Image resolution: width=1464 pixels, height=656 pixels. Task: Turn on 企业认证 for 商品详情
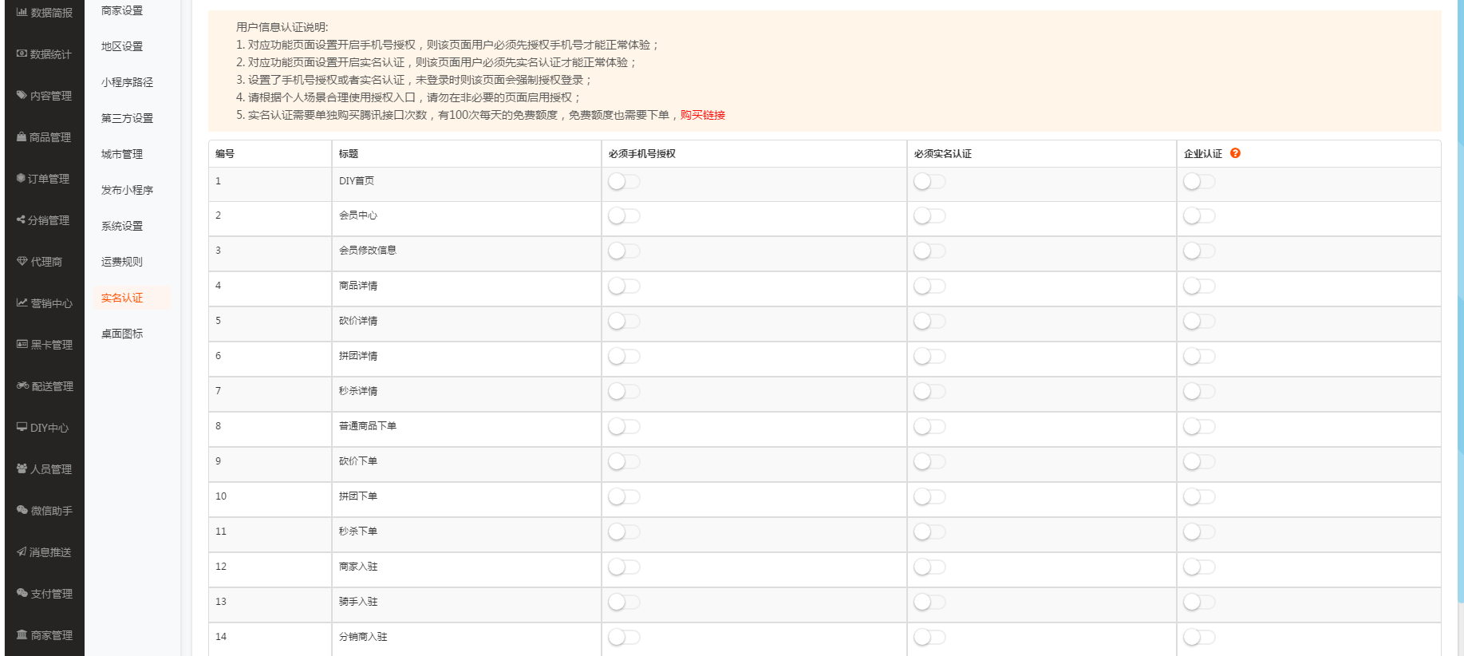(1199, 287)
